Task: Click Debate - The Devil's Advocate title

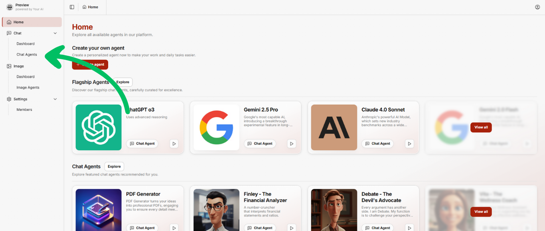Action: [381, 197]
